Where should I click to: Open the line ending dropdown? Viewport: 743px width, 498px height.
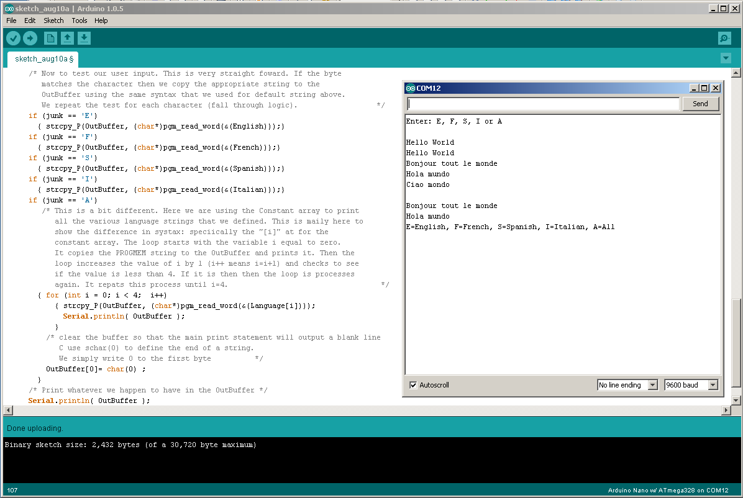pyautogui.click(x=627, y=385)
